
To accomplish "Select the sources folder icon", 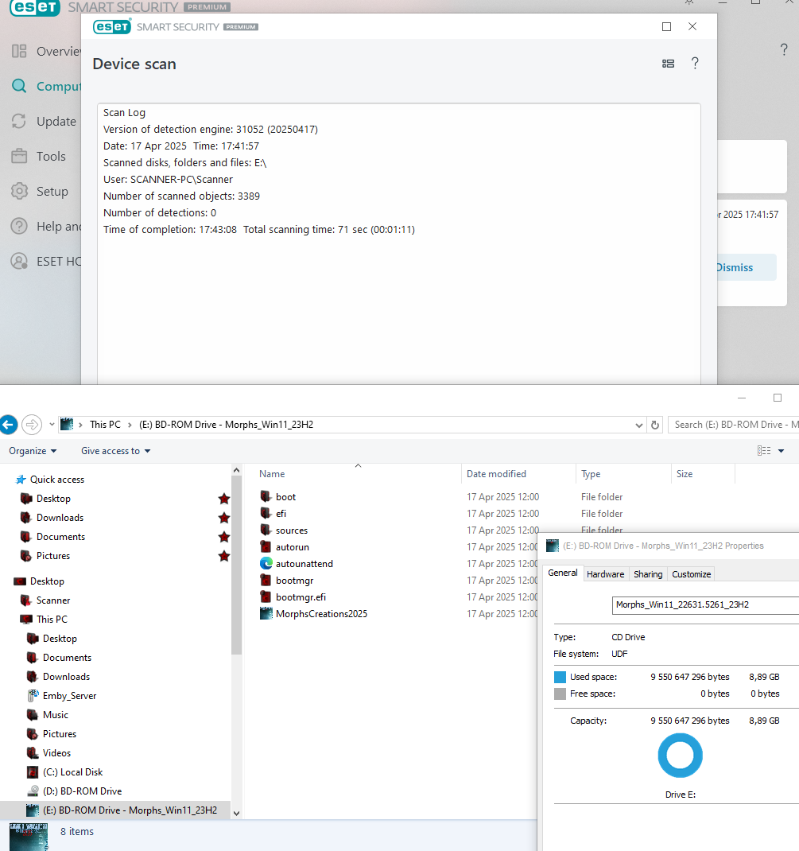I will tap(266, 530).
